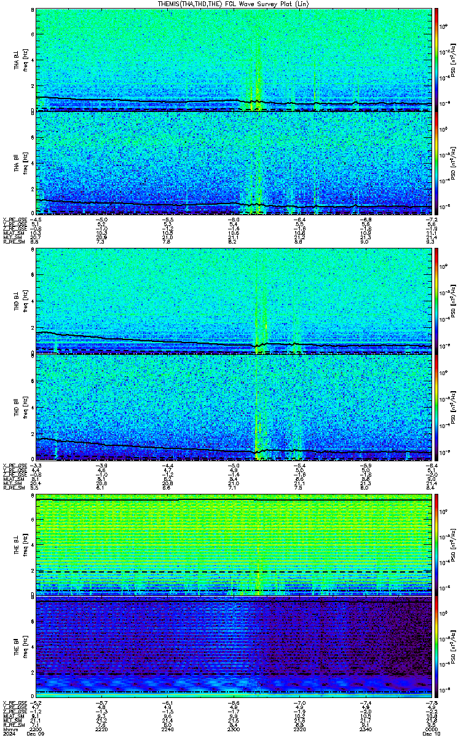The width and height of the screenshot is (461, 738).
Task: Click the 0000 time tick label
Action: point(430,729)
